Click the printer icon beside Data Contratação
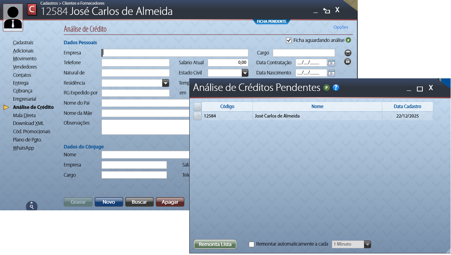The height and width of the screenshot is (255, 451). (x=348, y=62)
